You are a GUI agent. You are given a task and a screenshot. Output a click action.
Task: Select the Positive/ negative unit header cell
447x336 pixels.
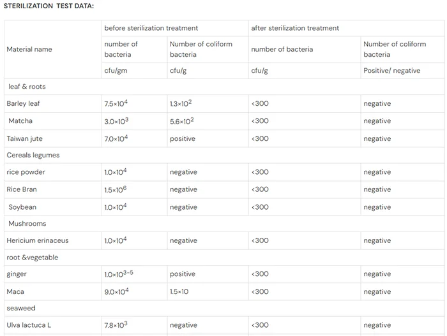coord(402,71)
